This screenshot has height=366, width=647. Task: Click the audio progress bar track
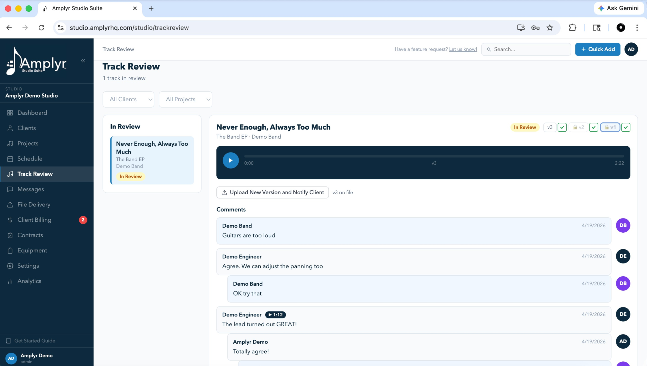434,156
